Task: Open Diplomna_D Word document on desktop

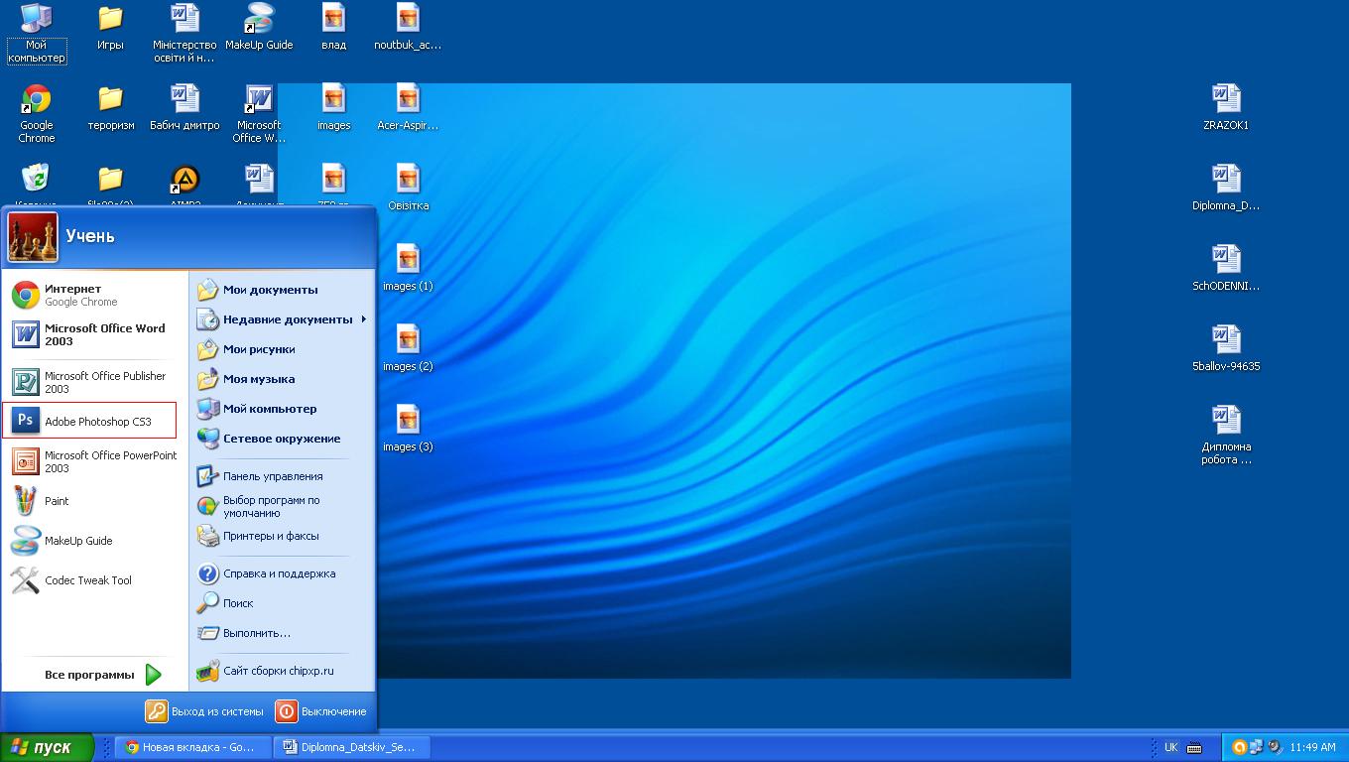Action: (x=1226, y=189)
